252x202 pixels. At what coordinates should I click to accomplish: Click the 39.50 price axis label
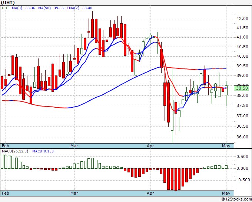click(x=242, y=66)
